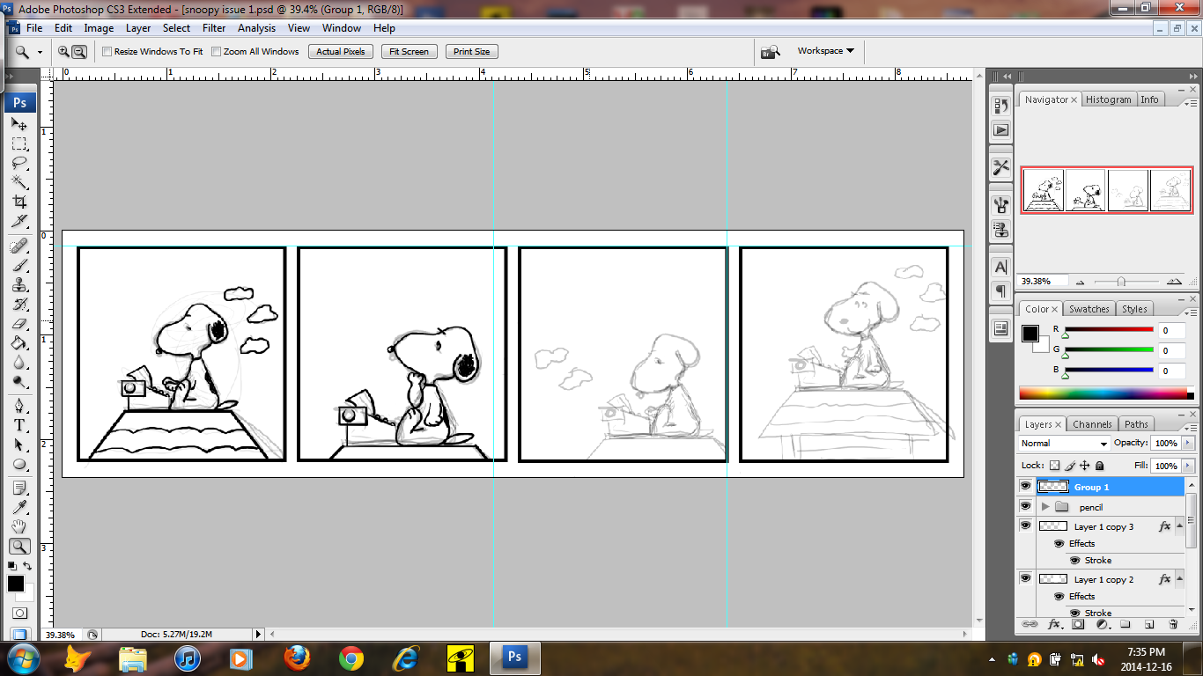
Task: Hide Stroke effect of Layer 1 copy 3
Action: [x=1075, y=560]
